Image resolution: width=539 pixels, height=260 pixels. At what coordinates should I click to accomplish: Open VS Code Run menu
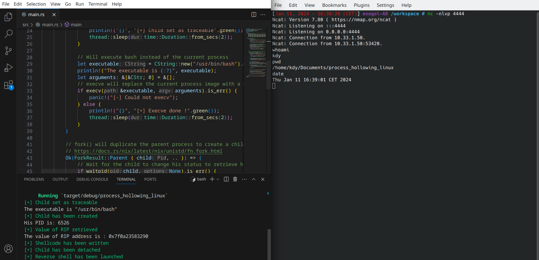[80, 4]
